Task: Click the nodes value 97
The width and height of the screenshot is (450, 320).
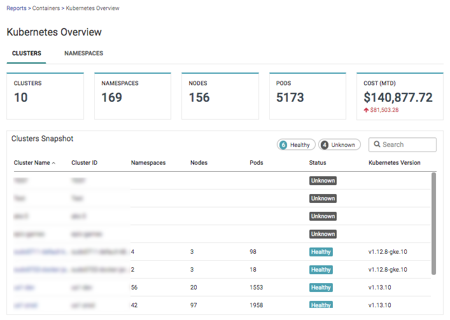Action: [193, 305]
